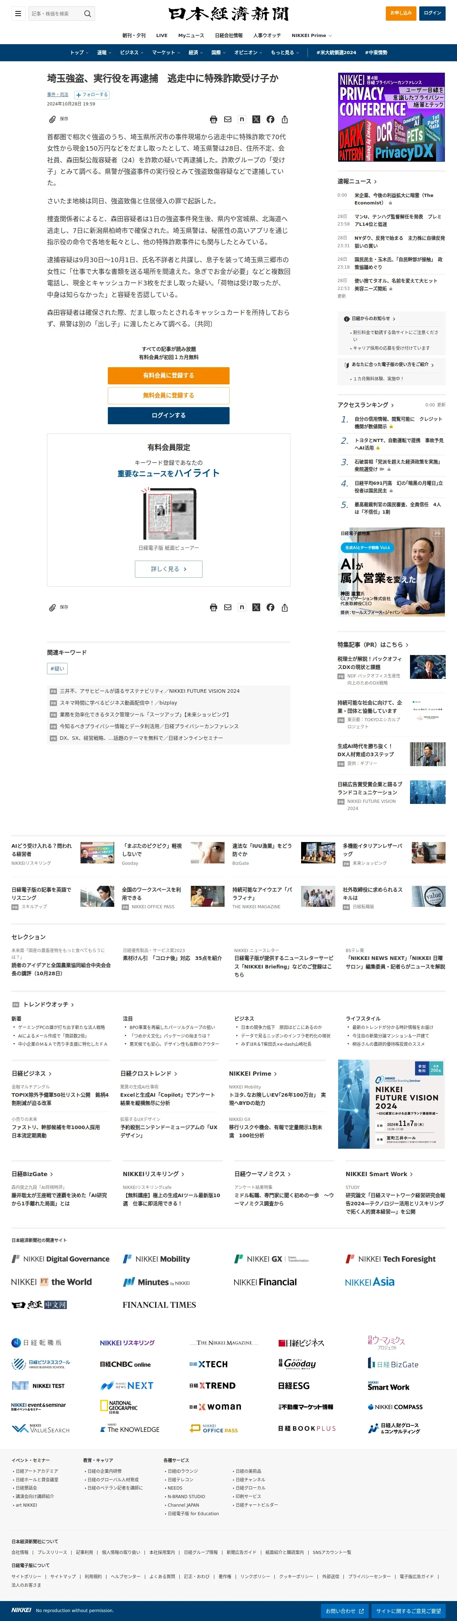Select the #米大統領選2024 topic tab

pos(336,52)
